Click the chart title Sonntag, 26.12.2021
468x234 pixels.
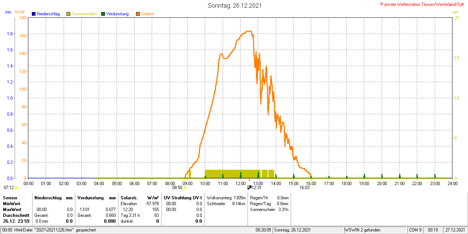(x=235, y=5)
